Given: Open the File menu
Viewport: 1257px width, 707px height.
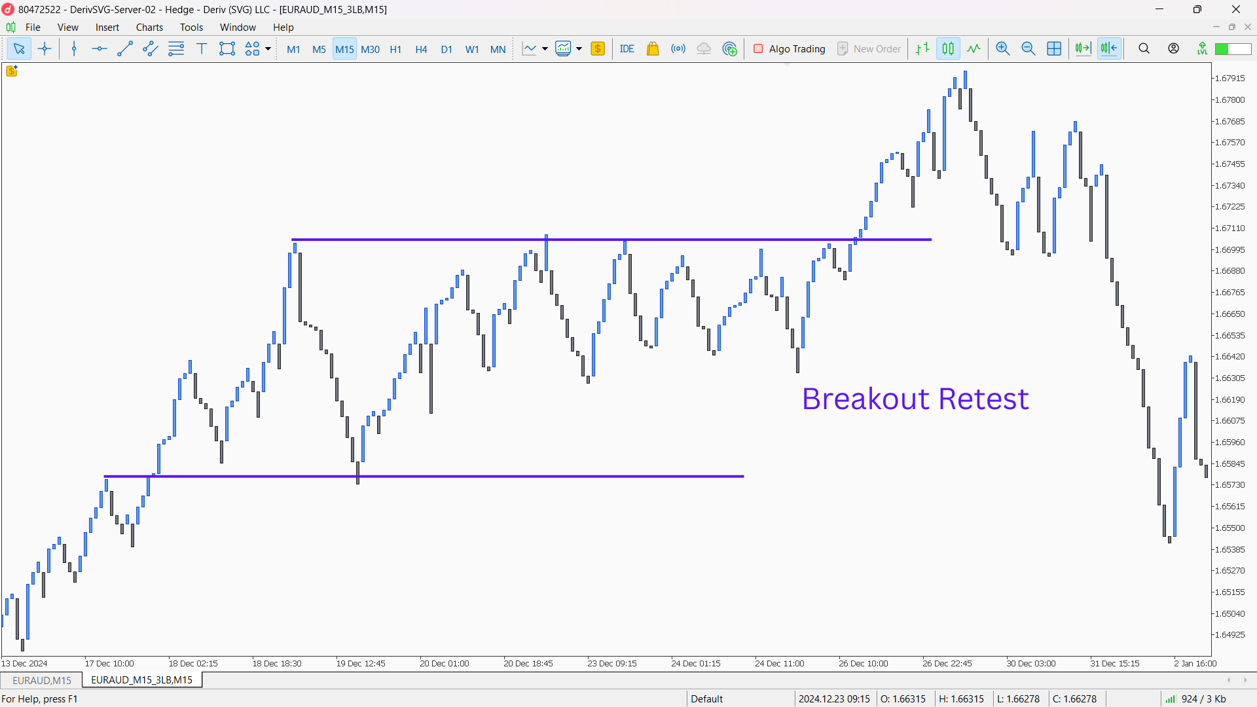Looking at the screenshot, I should click(x=33, y=27).
